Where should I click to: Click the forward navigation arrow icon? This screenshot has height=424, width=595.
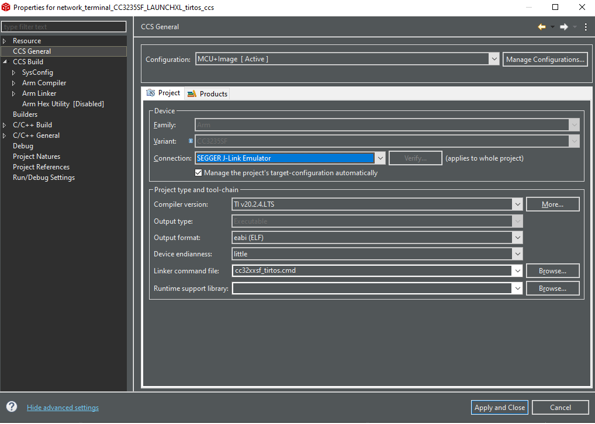[x=564, y=26]
